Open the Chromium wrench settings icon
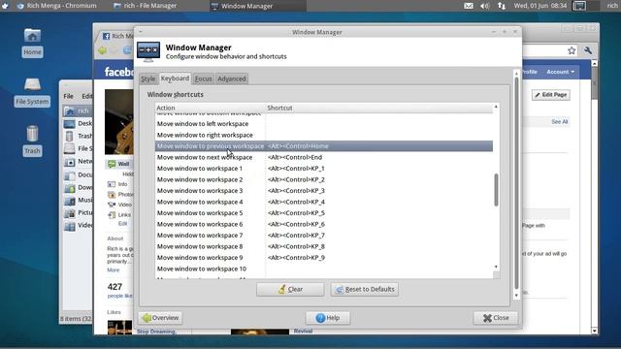 (x=588, y=50)
